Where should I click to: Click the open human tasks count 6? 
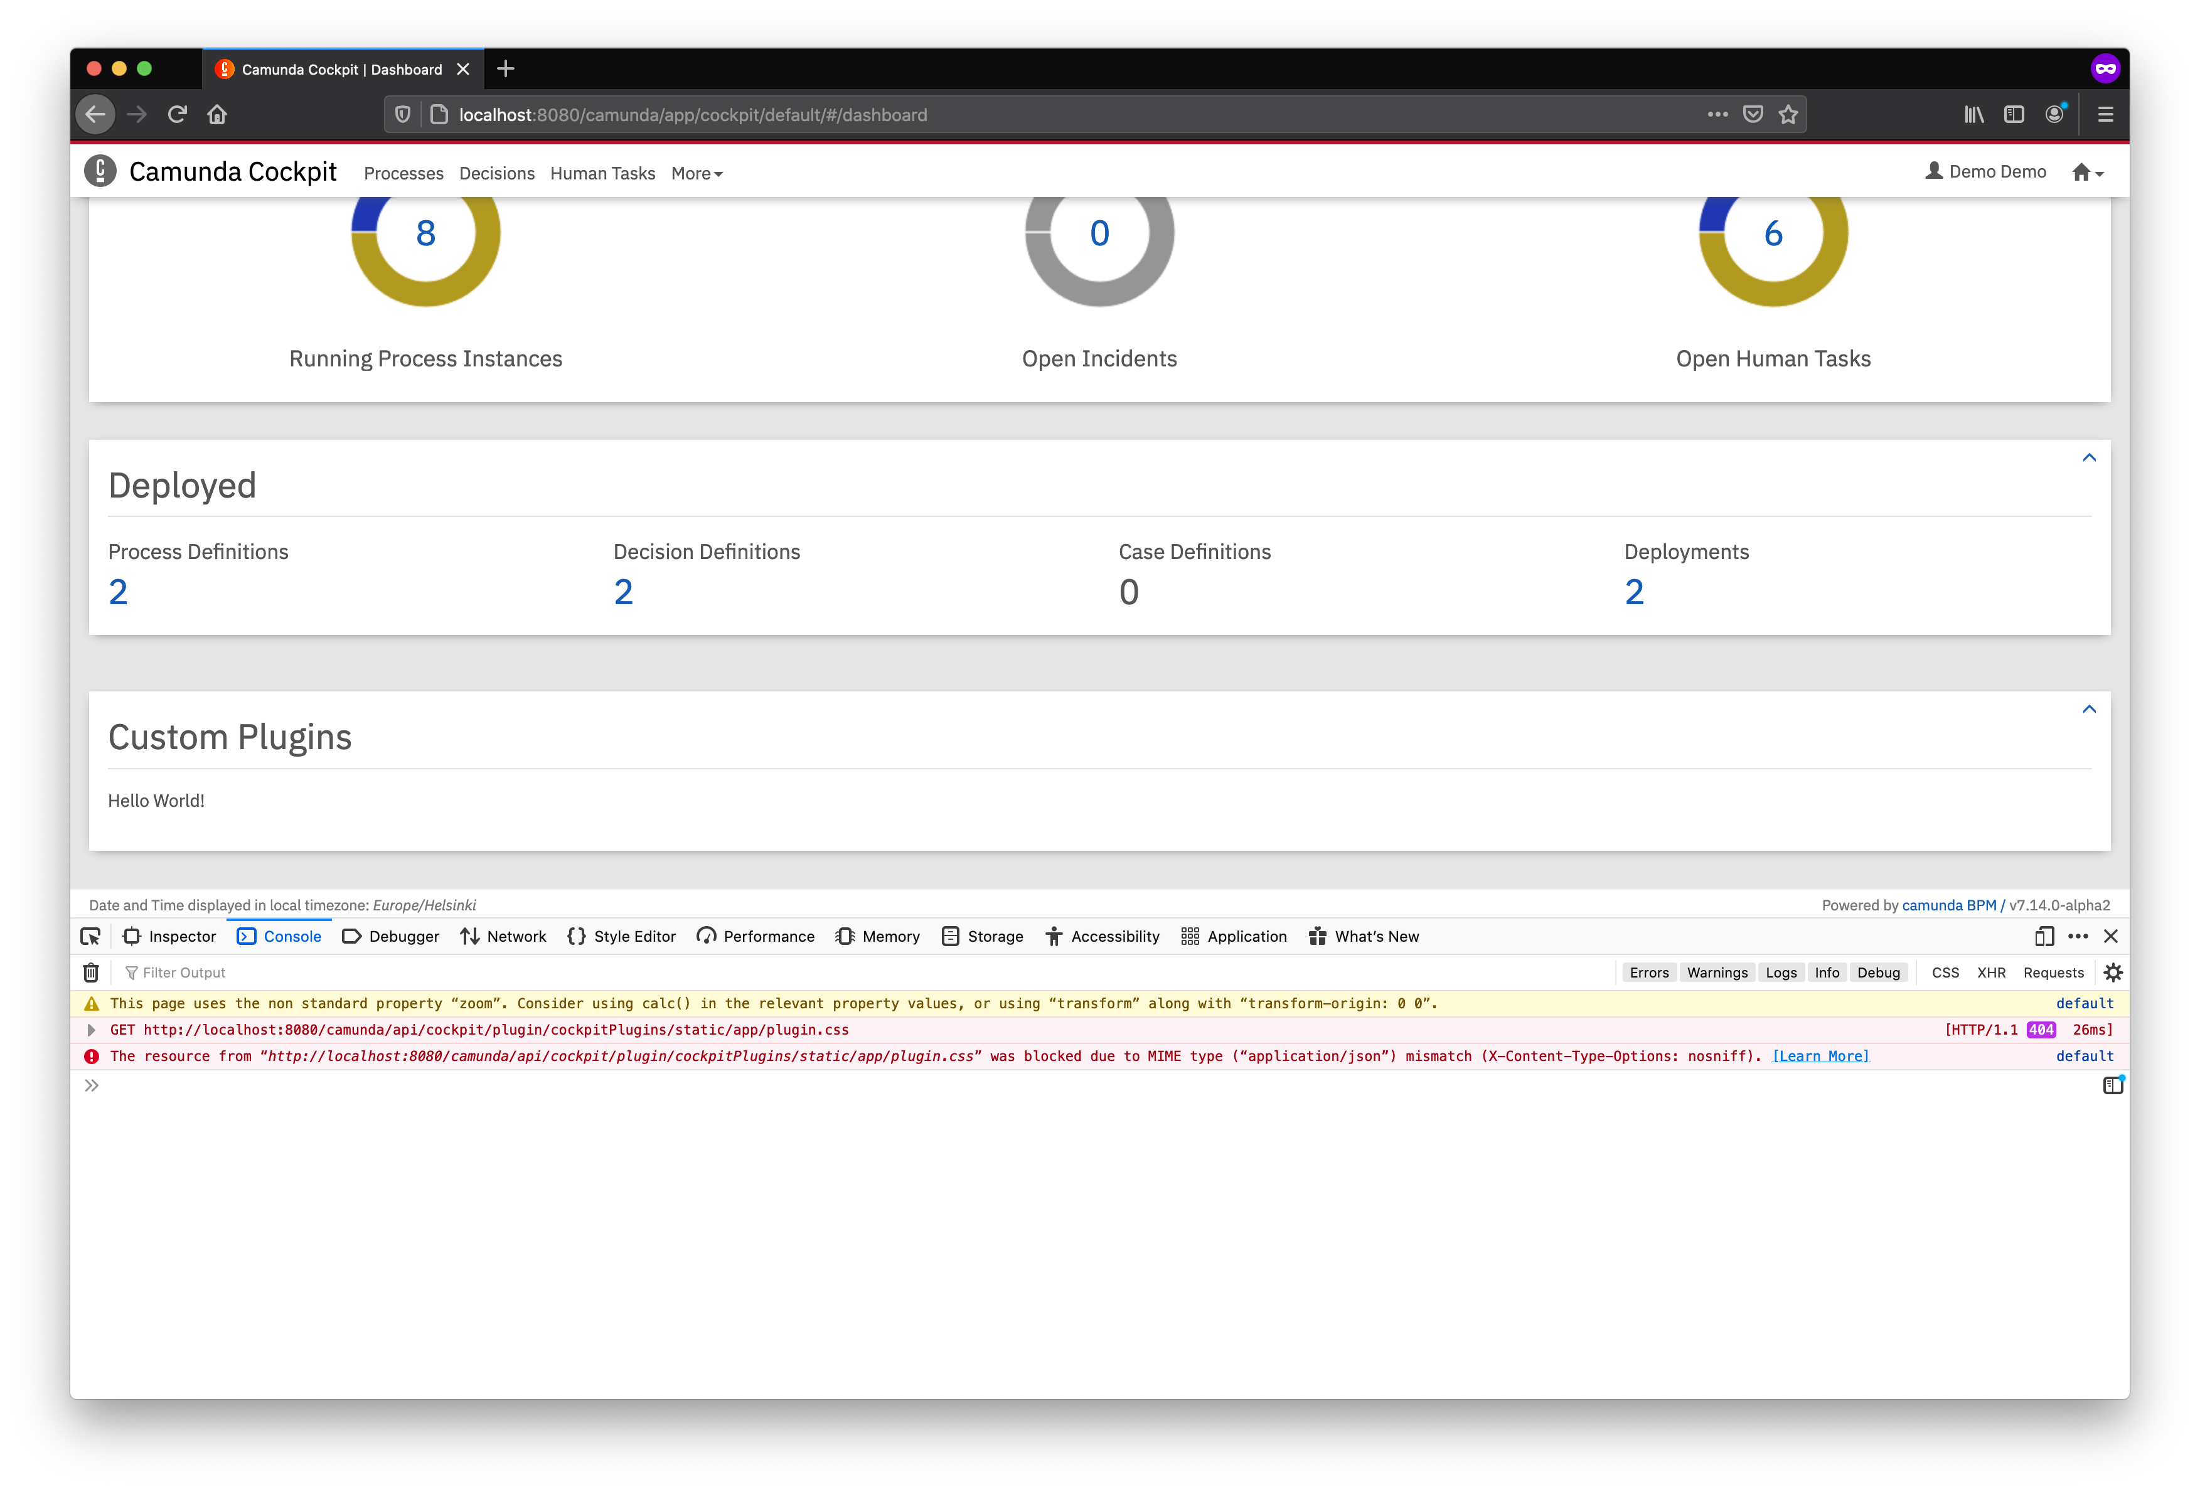tap(1773, 234)
